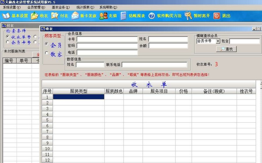Click 软件购买方法 toolbar label
This screenshot has height=163, width=262.
[169, 16]
